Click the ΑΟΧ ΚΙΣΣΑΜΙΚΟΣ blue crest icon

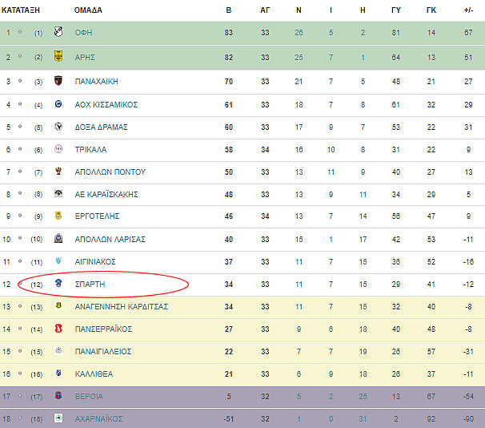pos(58,104)
